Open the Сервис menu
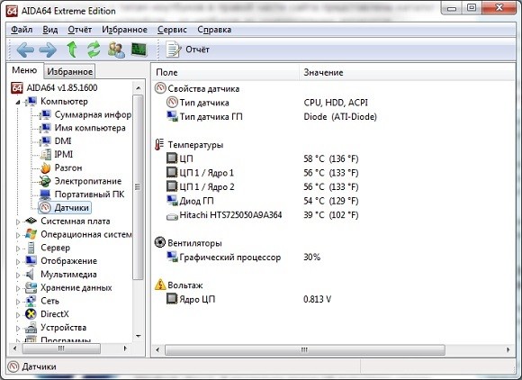The width and height of the screenshot is (522, 380). 172,30
